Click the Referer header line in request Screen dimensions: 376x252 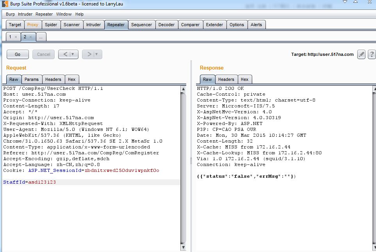[x=81, y=153]
